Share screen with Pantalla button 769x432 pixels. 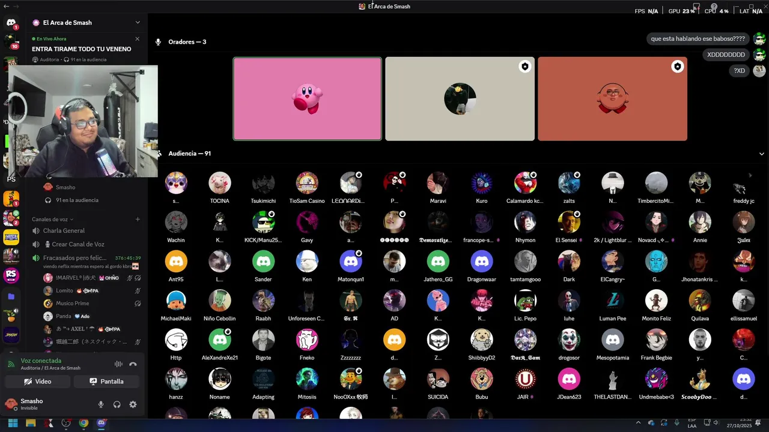[x=106, y=382]
